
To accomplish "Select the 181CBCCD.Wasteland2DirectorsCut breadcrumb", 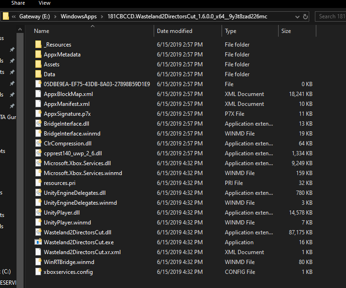I will click(187, 16).
